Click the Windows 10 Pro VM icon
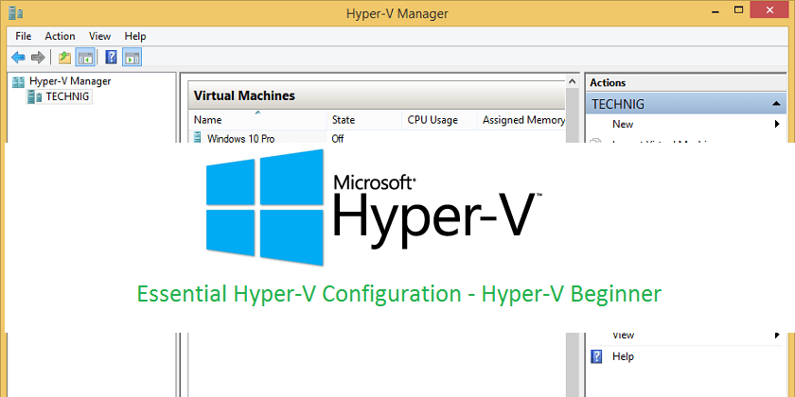The height and width of the screenshot is (397, 795). point(198,137)
